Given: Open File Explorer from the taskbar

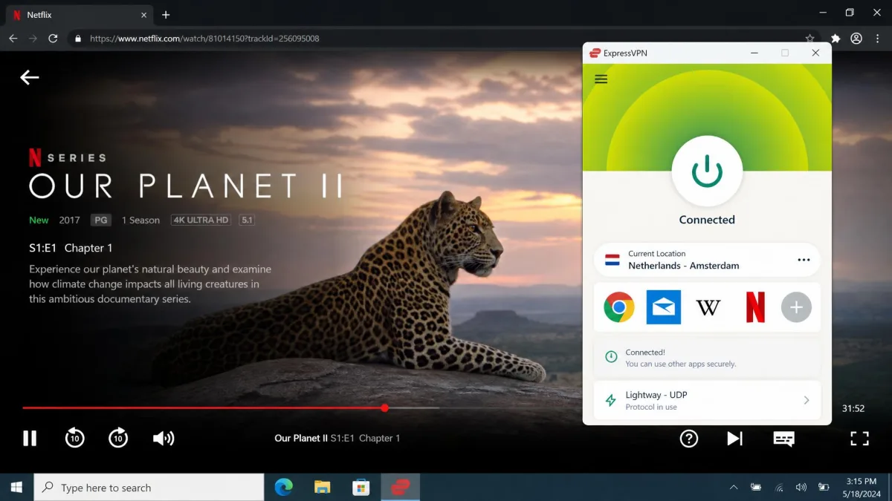Looking at the screenshot, I should pos(322,488).
